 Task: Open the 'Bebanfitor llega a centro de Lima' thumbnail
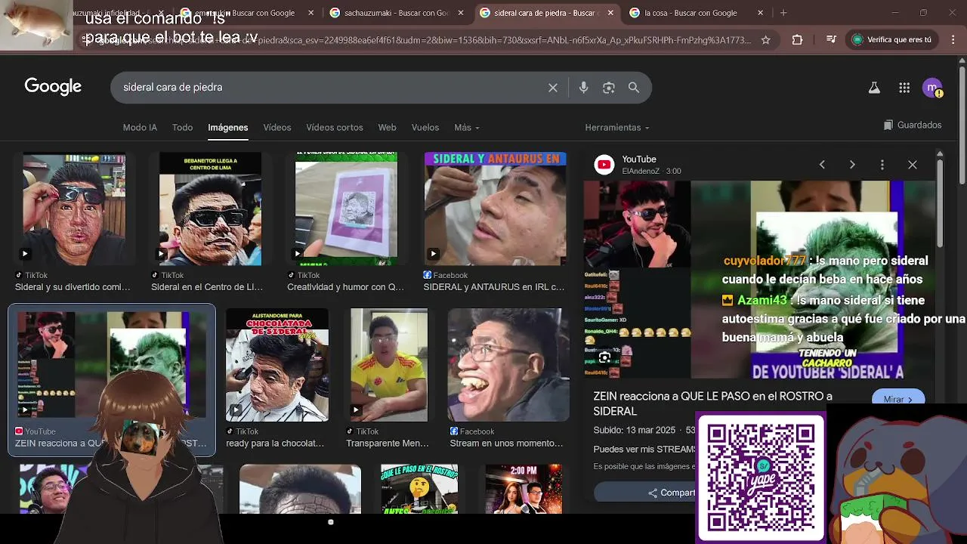point(210,209)
